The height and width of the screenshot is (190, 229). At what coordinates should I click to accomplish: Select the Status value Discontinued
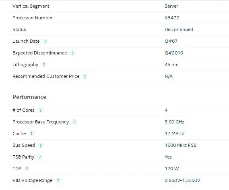[x=179, y=29]
